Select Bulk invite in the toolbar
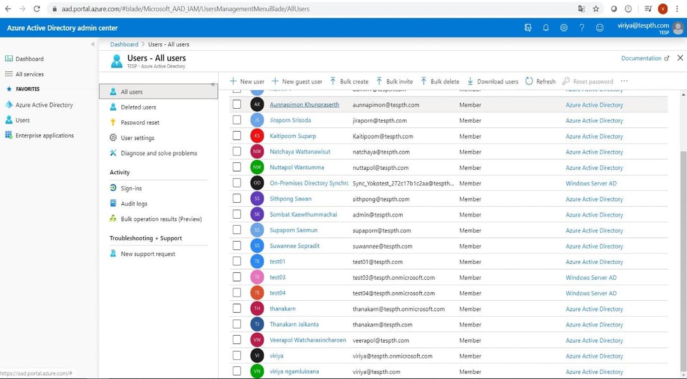This screenshot has width=687, height=379. (394, 81)
